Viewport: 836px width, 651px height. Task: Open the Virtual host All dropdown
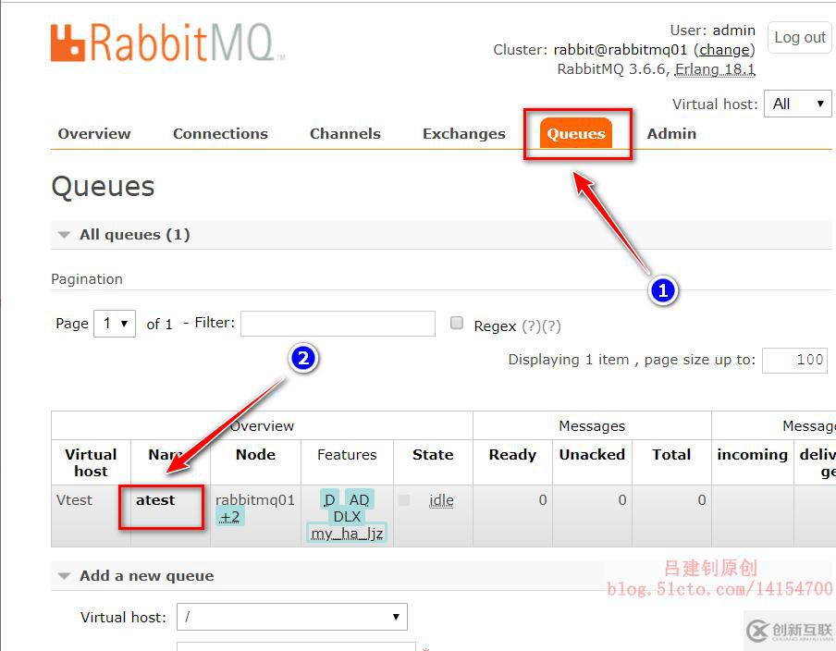tap(797, 104)
